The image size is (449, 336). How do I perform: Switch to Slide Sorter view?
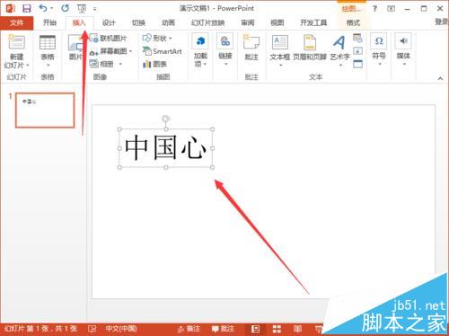277,329
